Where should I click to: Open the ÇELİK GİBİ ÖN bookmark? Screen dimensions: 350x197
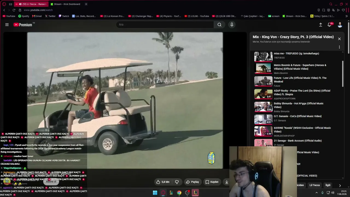pos(225,16)
